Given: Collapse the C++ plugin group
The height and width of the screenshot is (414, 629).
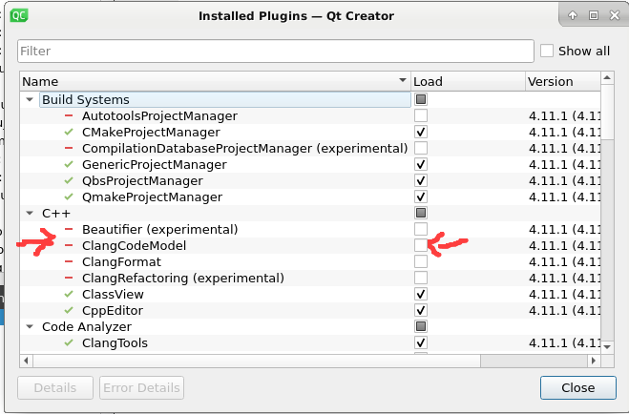Looking at the screenshot, I should [30, 213].
